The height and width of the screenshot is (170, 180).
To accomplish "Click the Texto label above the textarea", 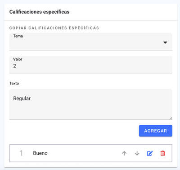I will tap(14, 83).
